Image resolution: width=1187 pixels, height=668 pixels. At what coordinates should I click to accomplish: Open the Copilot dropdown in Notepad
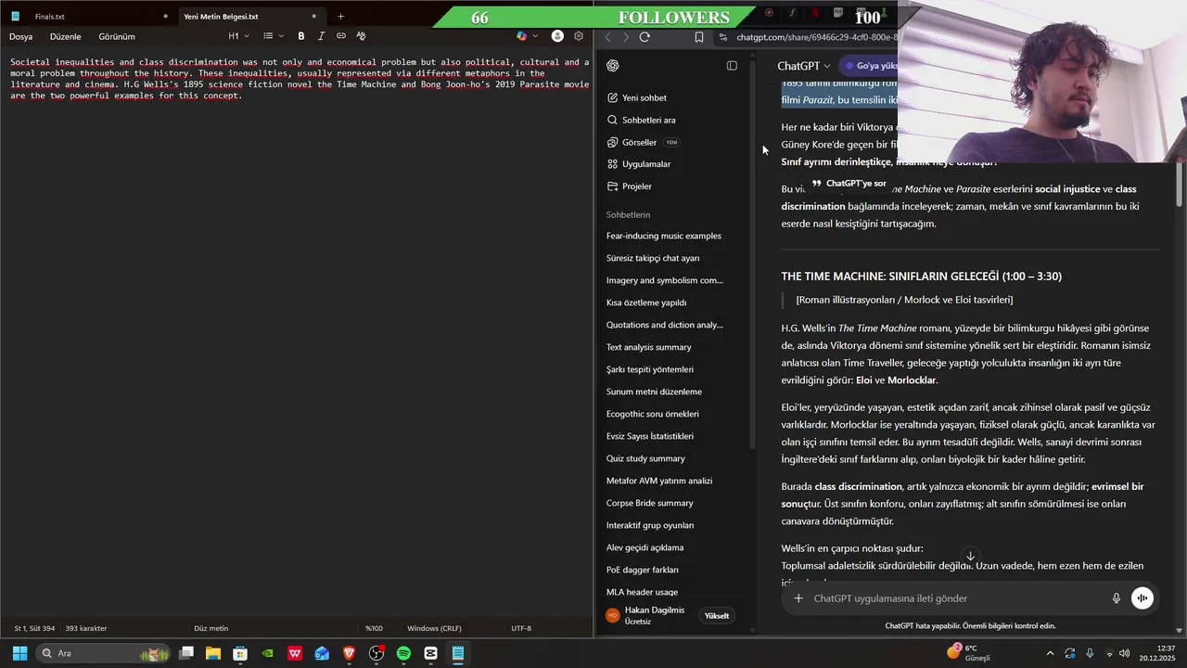527,36
